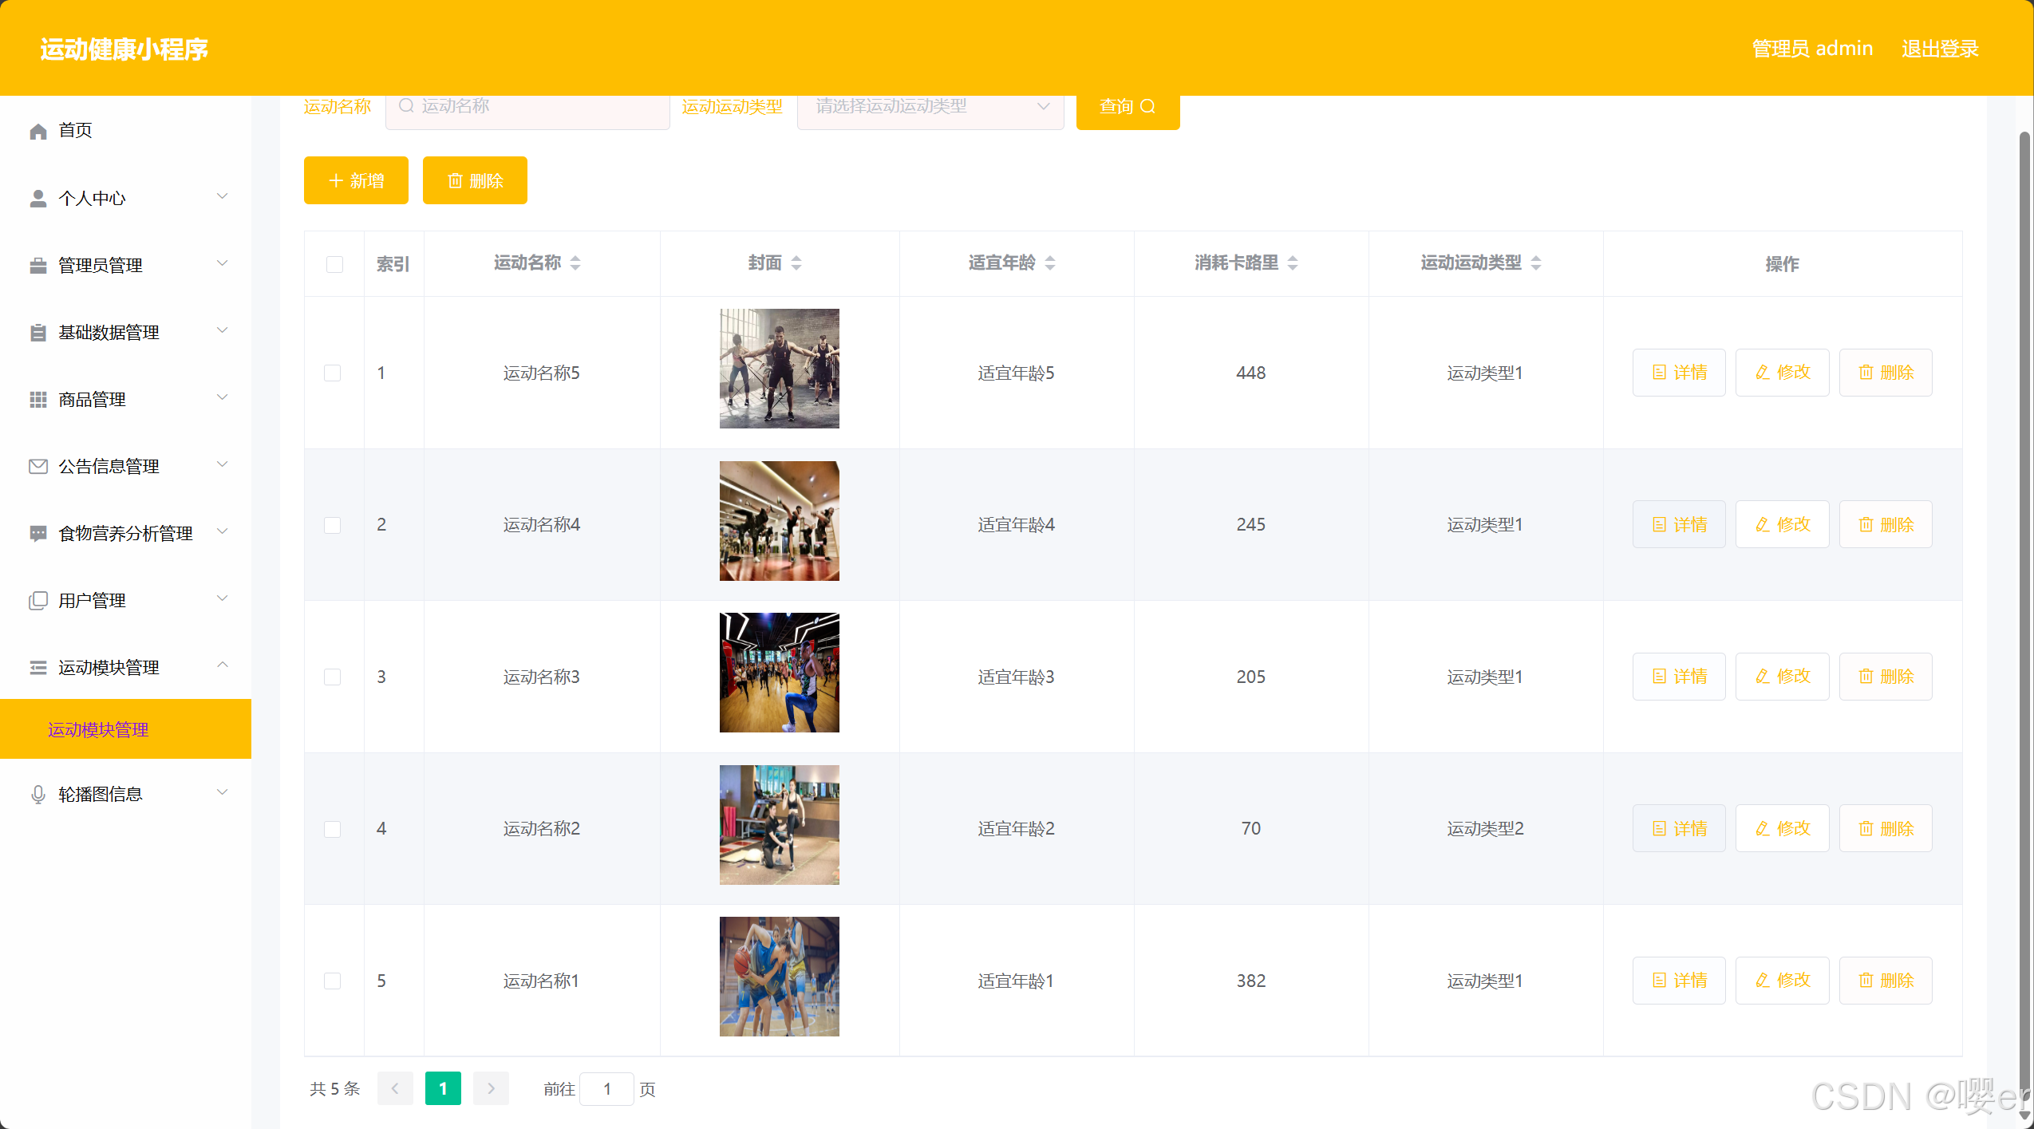Expand the 食物营养分析管理 menu chevron
Image resolution: width=2034 pixels, height=1129 pixels.
[223, 531]
